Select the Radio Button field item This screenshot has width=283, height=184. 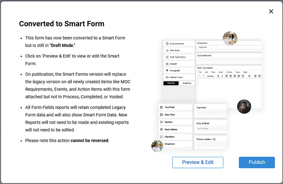point(175,129)
